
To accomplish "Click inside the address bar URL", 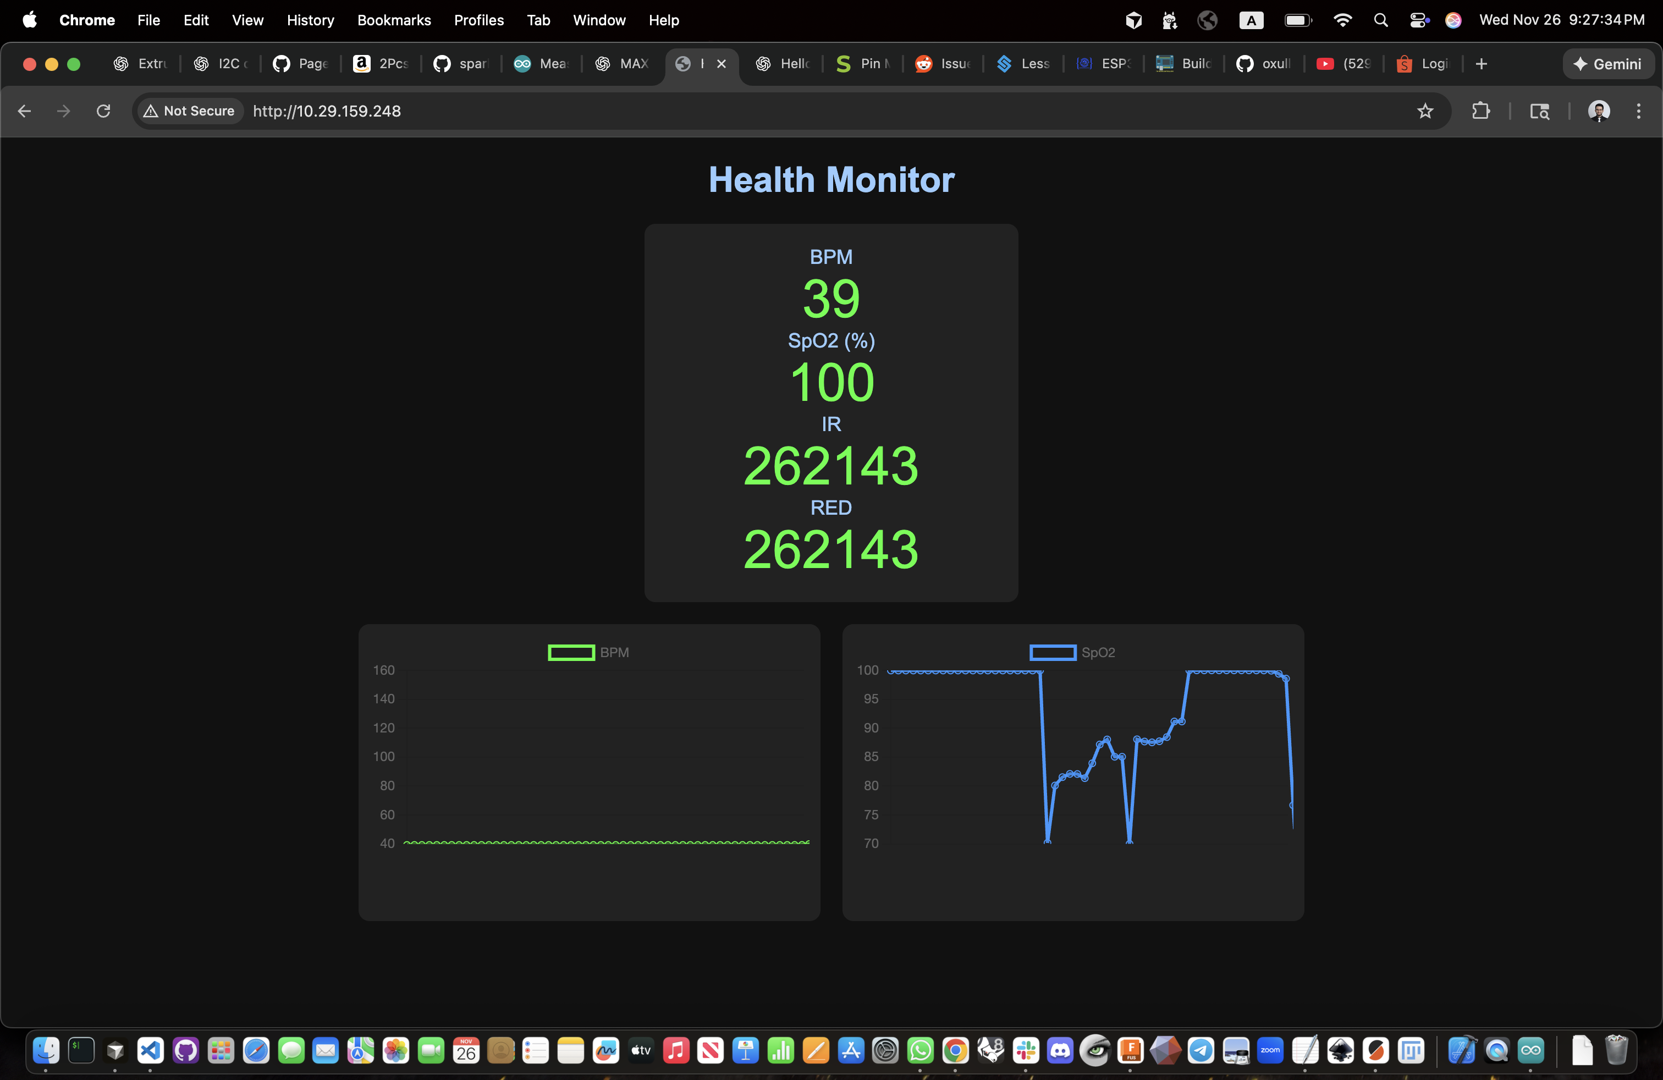I will [x=326, y=111].
